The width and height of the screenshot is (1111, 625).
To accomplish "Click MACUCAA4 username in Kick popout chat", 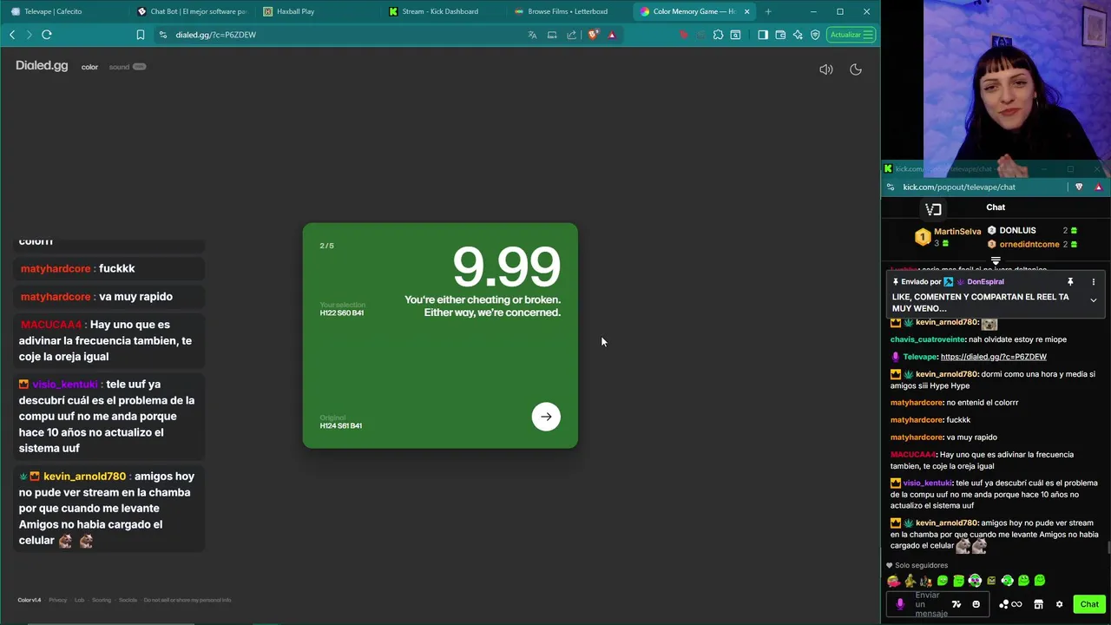I will [x=913, y=454].
